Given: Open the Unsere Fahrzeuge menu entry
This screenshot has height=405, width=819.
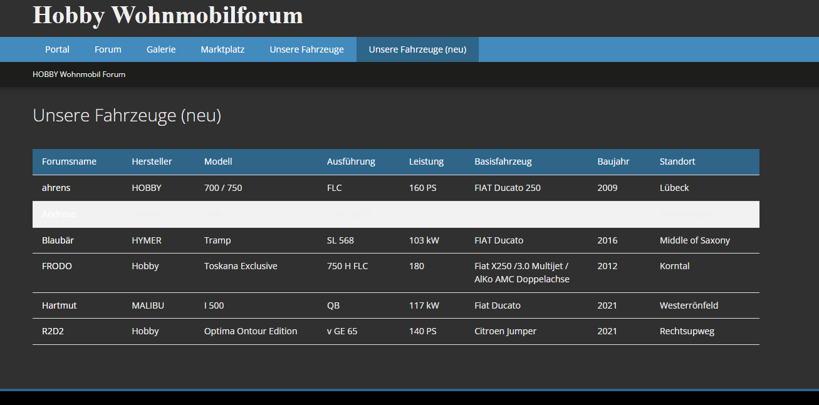Looking at the screenshot, I should click(x=306, y=49).
